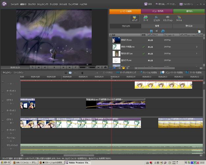
Task: Open the ファイル (File) menu
Action: 15,4
